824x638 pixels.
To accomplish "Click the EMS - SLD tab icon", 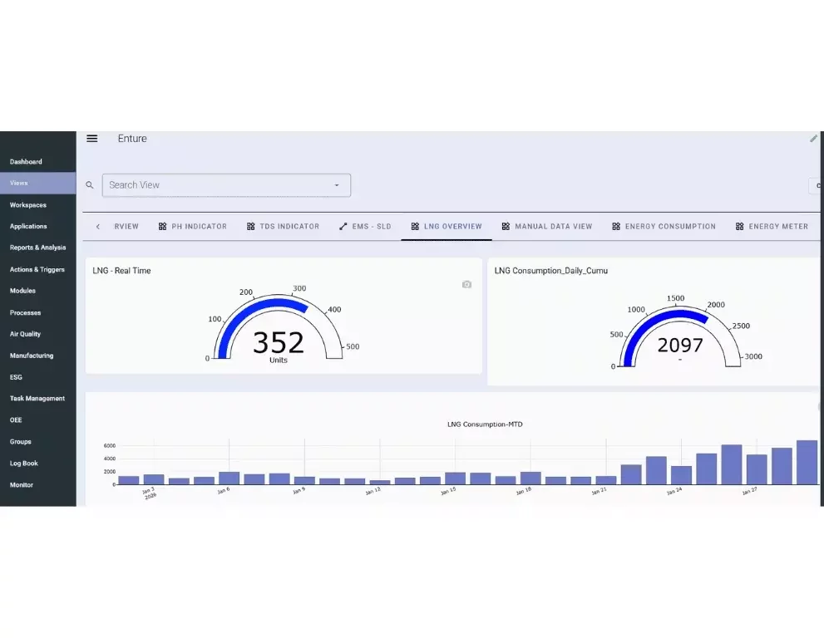I will (x=343, y=227).
